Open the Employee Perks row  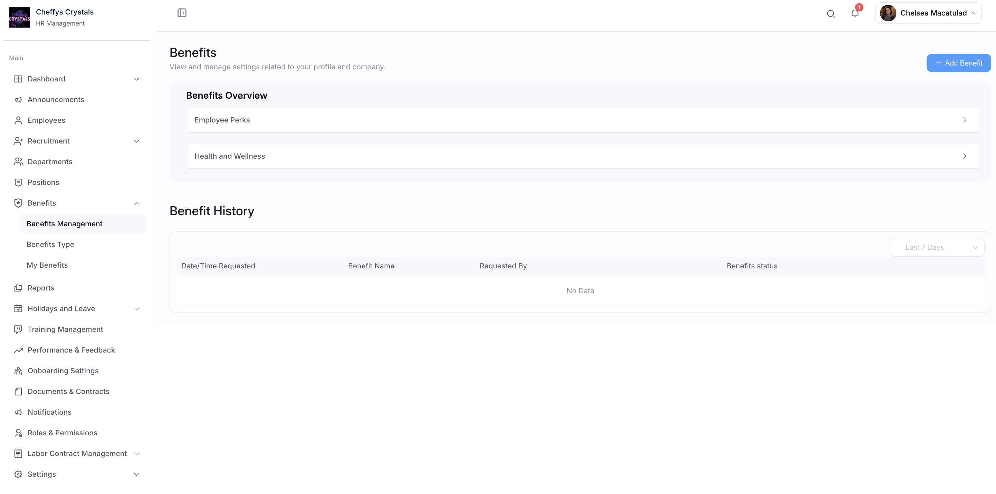coord(583,120)
